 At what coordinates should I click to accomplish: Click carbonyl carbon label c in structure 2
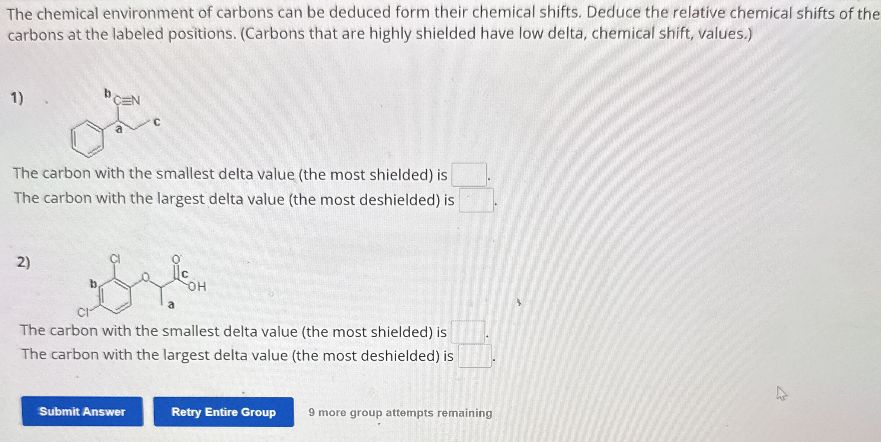[x=185, y=274]
